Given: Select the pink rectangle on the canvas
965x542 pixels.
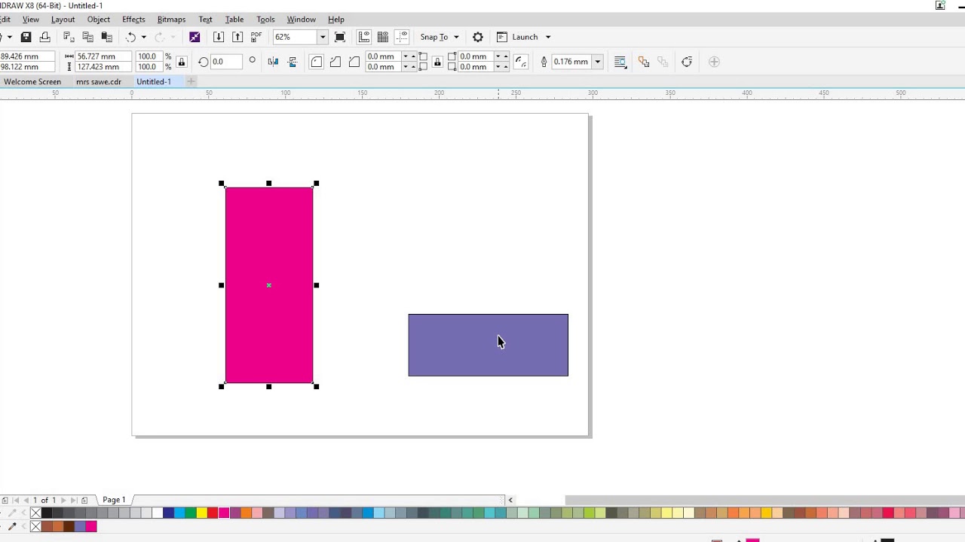Looking at the screenshot, I should [x=269, y=285].
